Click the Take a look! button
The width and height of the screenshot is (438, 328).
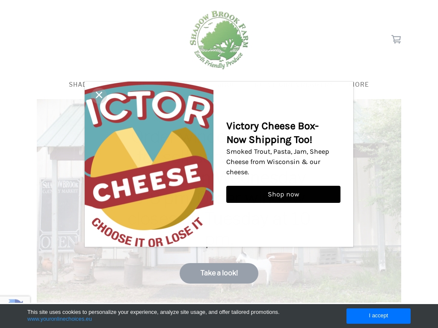219,273
